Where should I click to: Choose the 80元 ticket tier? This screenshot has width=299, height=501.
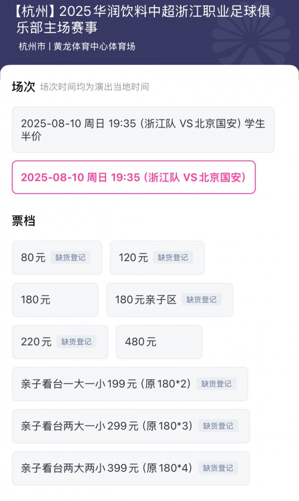(x=57, y=257)
